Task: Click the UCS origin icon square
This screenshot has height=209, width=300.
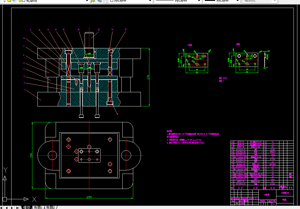Action: [x=5, y=199]
